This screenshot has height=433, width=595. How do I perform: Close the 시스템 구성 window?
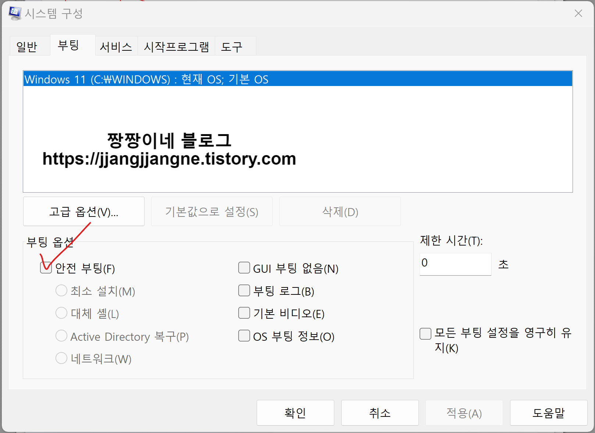click(x=578, y=13)
